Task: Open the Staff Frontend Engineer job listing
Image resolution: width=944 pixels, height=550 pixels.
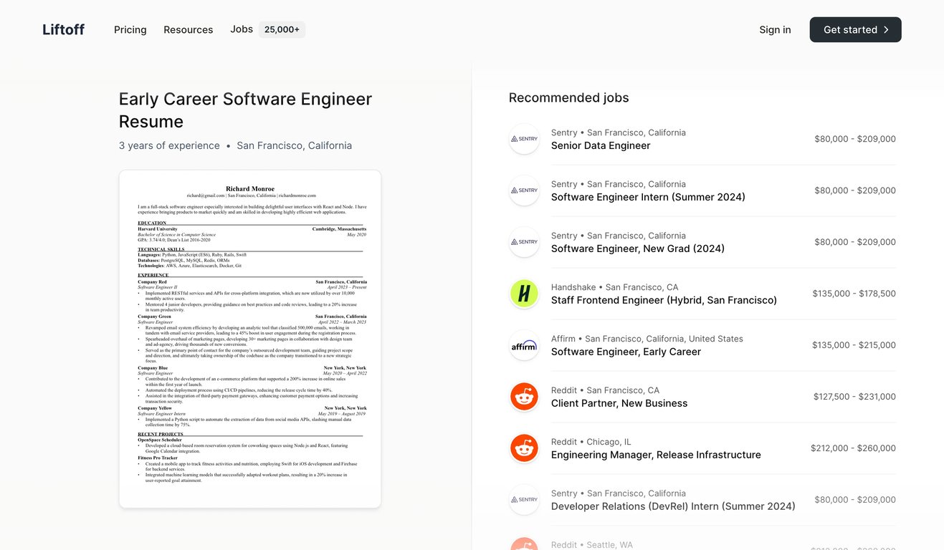Action: click(x=664, y=300)
